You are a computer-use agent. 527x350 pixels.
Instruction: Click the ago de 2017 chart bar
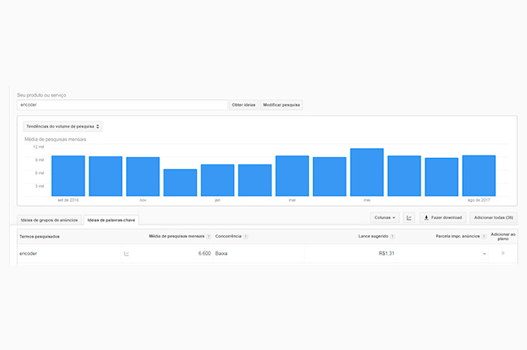pos(479,176)
